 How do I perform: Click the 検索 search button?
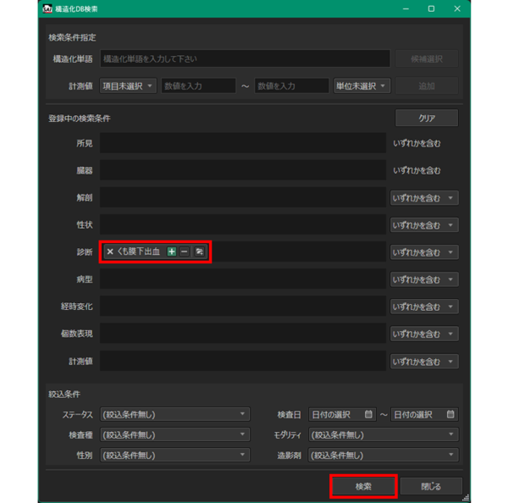pyautogui.click(x=363, y=486)
